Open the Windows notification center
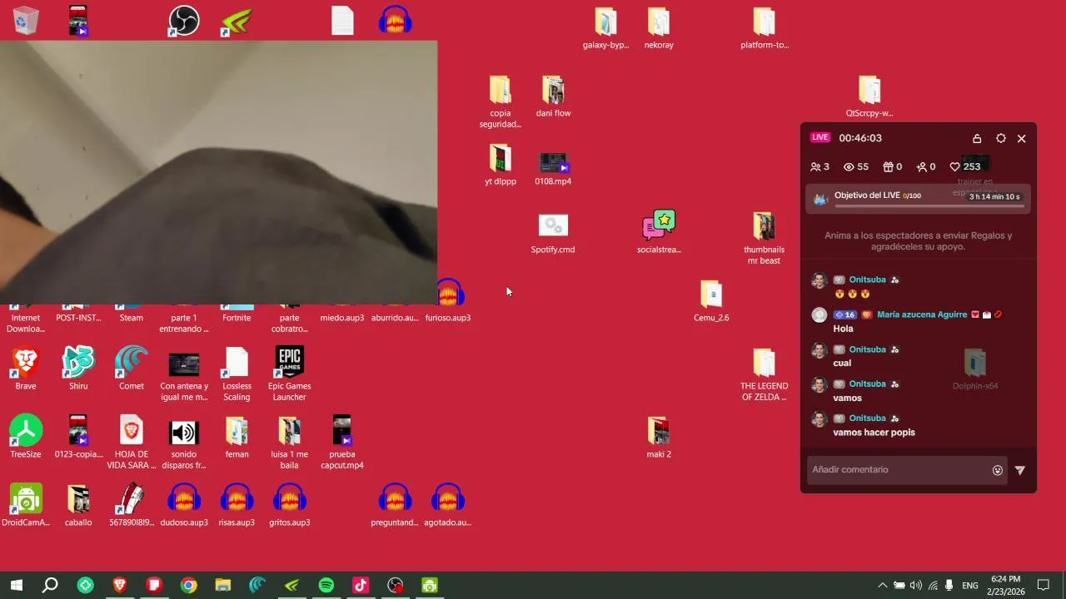The width and height of the screenshot is (1066, 599). pos(1043,586)
